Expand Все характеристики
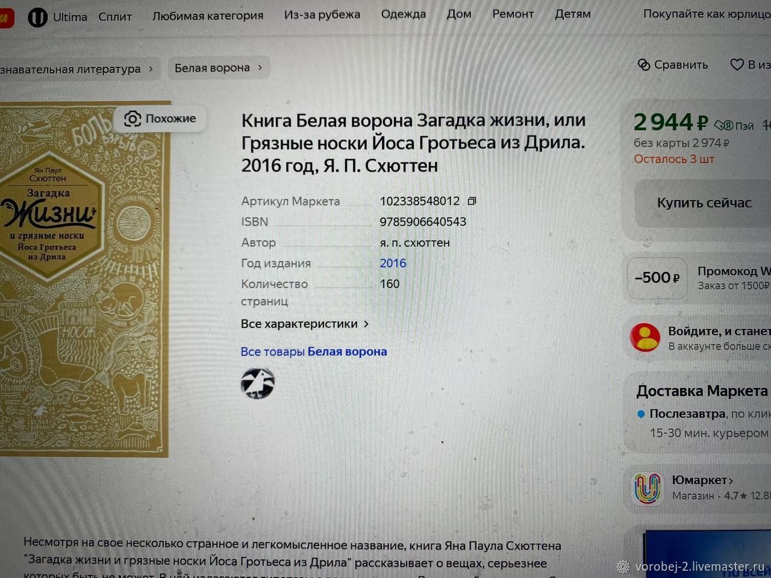Image resolution: width=771 pixels, height=578 pixels. point(304,324)
